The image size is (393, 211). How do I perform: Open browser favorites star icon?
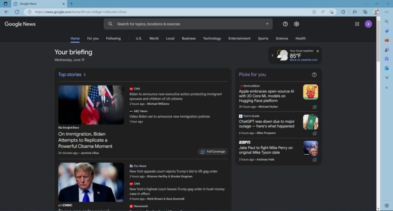[x=355, y=12]
